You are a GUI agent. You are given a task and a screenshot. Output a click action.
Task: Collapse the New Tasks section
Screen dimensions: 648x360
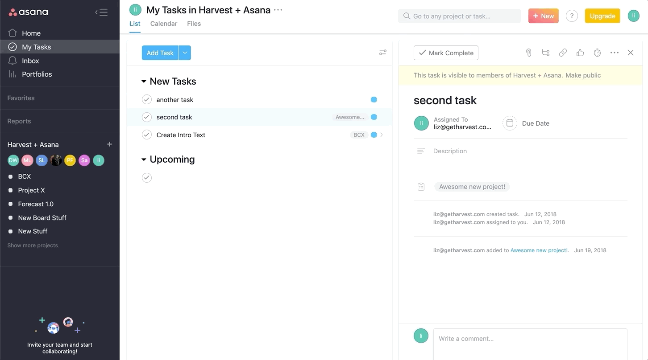coord(144,82)
